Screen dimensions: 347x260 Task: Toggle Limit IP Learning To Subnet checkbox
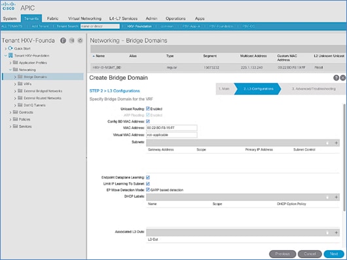(148, 183)
